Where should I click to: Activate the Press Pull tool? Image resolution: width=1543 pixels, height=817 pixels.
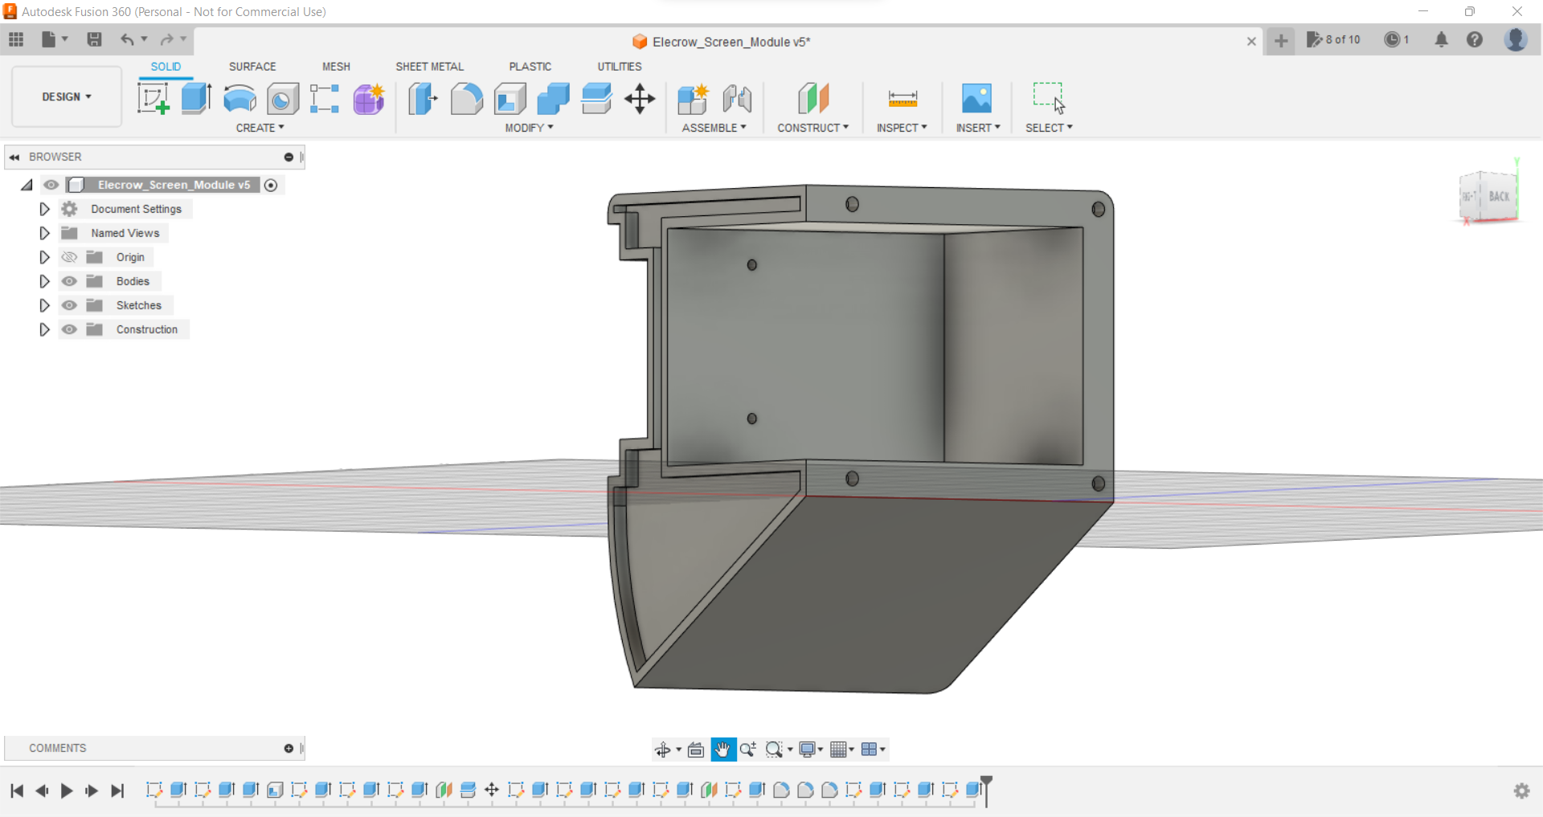pos(423,98)
